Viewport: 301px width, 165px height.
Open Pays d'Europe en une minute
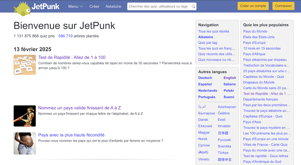266,139
